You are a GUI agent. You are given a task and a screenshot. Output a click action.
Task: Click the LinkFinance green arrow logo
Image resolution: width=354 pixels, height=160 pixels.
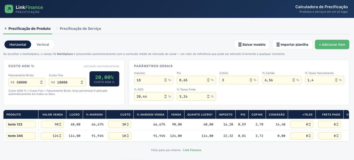click(x=9, y=9)
